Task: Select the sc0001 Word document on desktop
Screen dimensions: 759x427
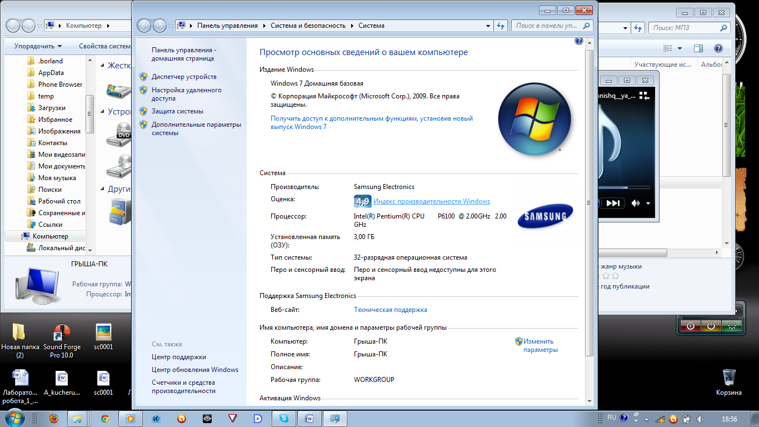Action: 103,383
